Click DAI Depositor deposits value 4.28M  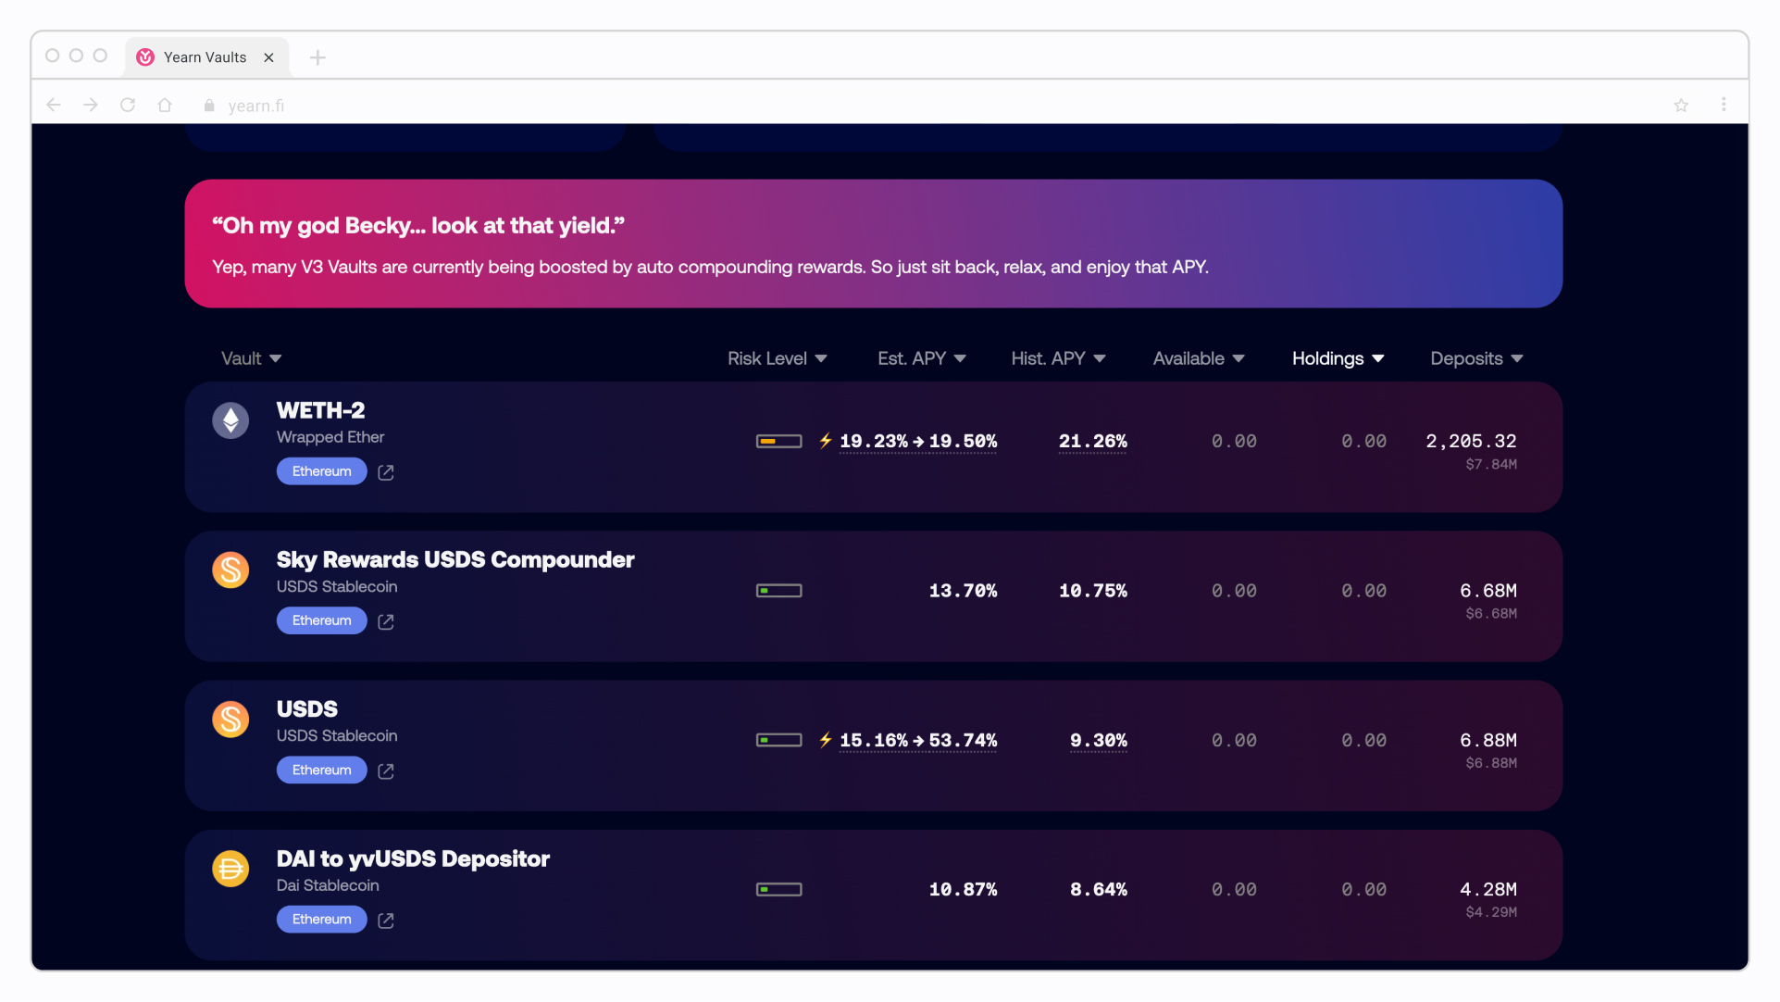[x=1488, y=890]
